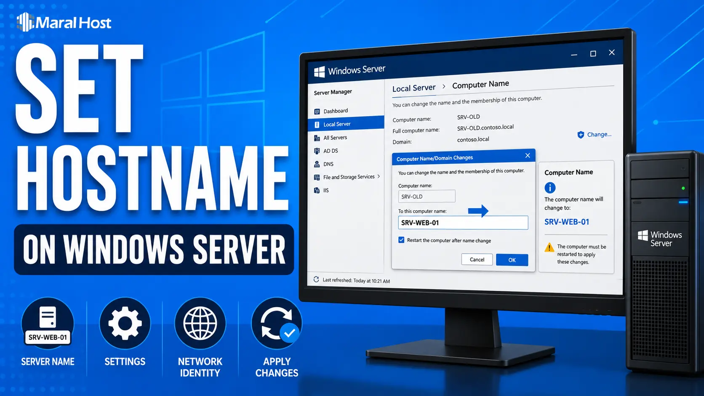Screen dimensions: 704x396
Task: Click SRV-OLD.contoso.local full computer name
Action: click(485, 128)
